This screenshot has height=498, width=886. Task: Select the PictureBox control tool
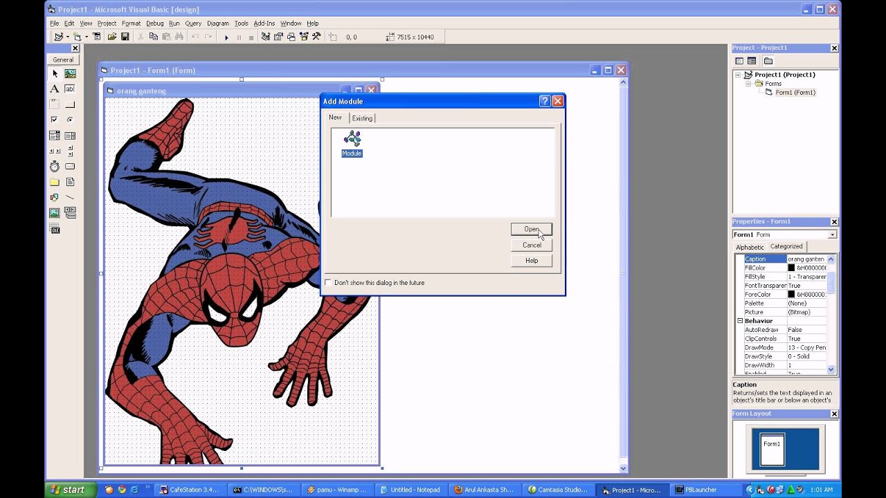[70, 73]
